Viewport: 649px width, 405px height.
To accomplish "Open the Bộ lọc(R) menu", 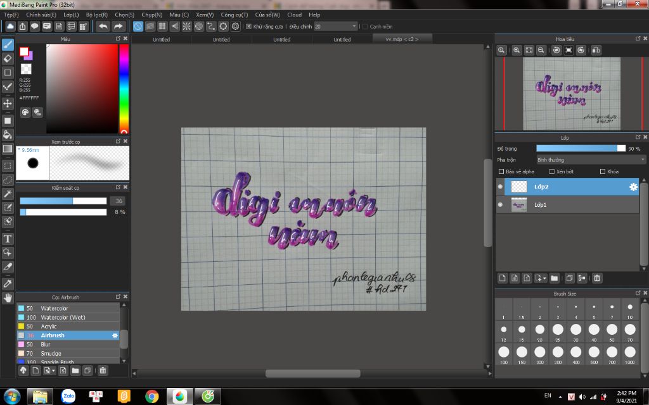I will tap(97, 15).
